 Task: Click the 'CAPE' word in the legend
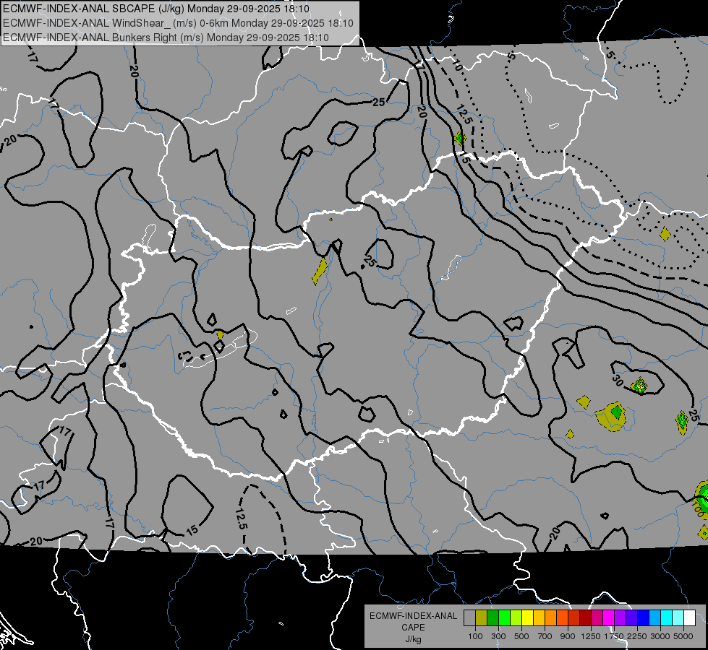[413, 628]
